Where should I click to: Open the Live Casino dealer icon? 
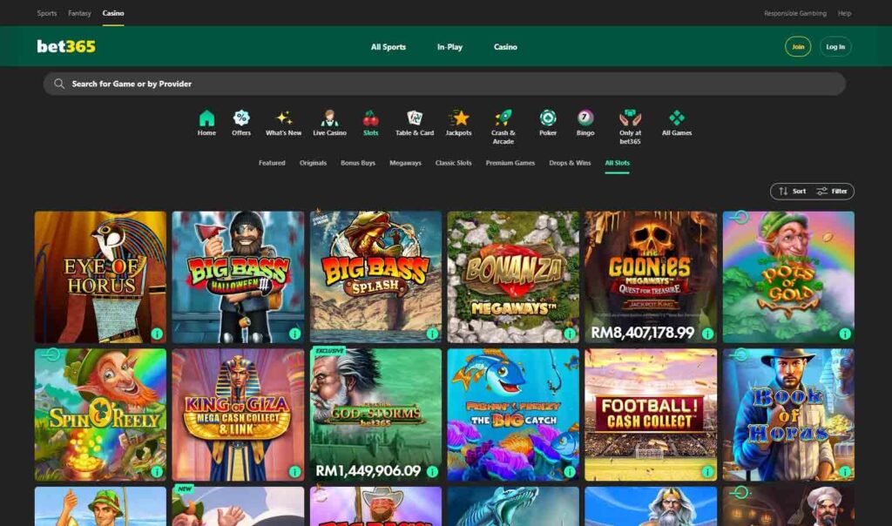(329, 118)
